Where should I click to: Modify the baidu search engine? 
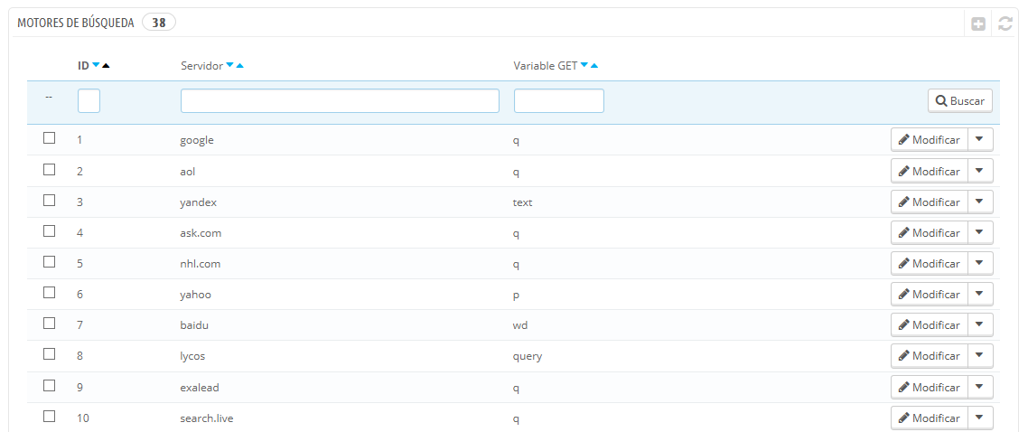[929, 325]
